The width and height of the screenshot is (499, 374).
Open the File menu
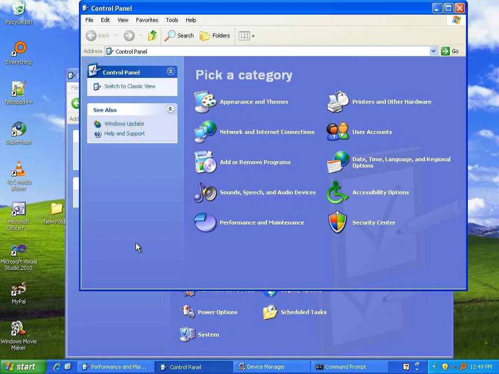(x=90, y=20)
